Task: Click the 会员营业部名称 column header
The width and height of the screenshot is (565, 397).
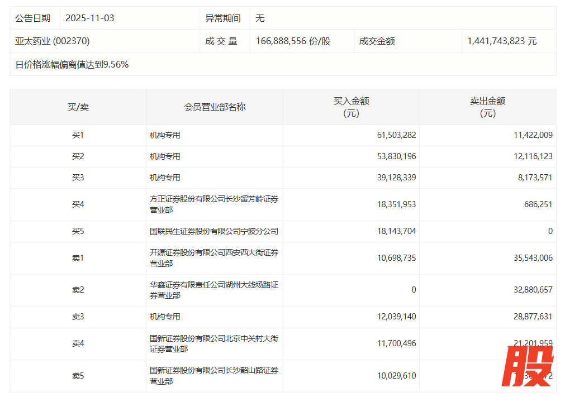Action: (215, 107)
